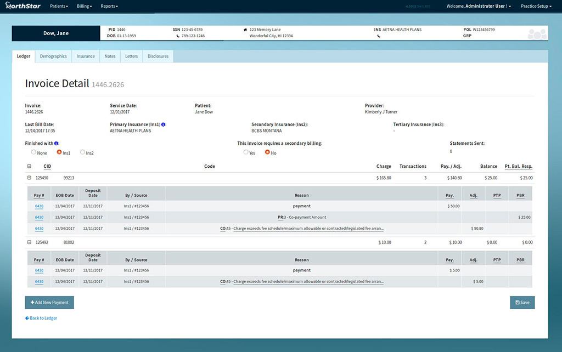The width and height of the screenshot is (562, 352).
Task: Click the Add New Payment button
Action: [49, 302]
